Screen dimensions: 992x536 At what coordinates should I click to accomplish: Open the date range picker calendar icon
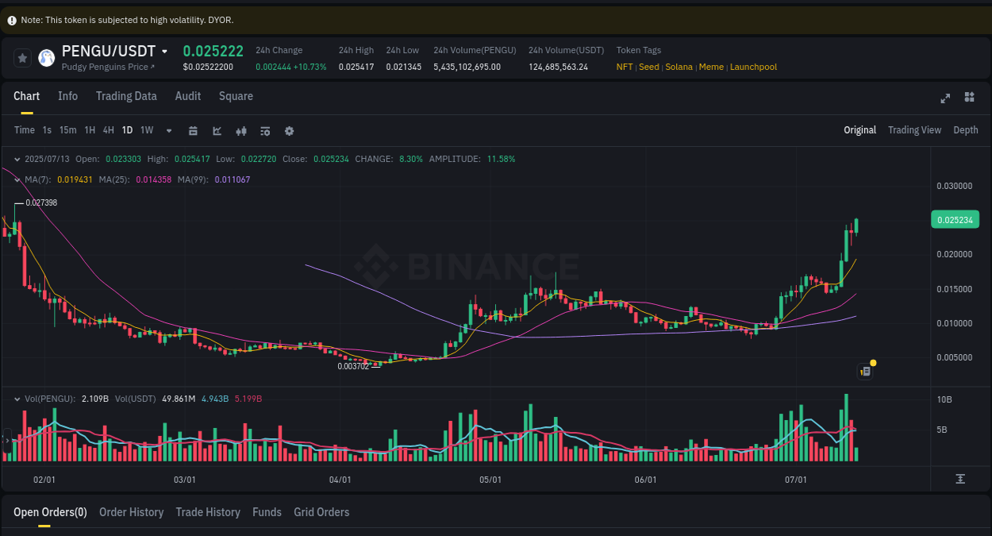[x=193, y=130]
